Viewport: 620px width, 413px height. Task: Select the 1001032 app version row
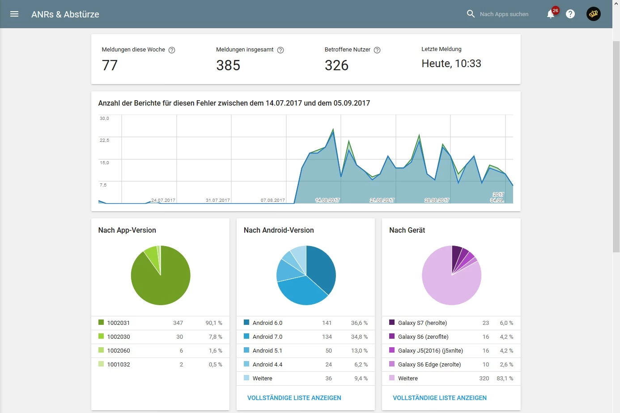(x=160, y=364)
